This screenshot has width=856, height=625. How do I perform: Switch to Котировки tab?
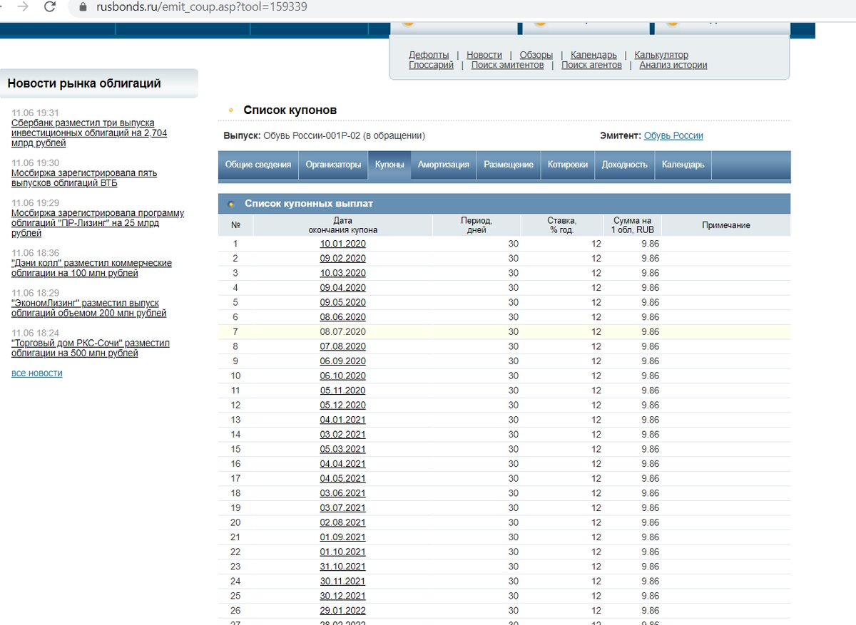[568, 165]
